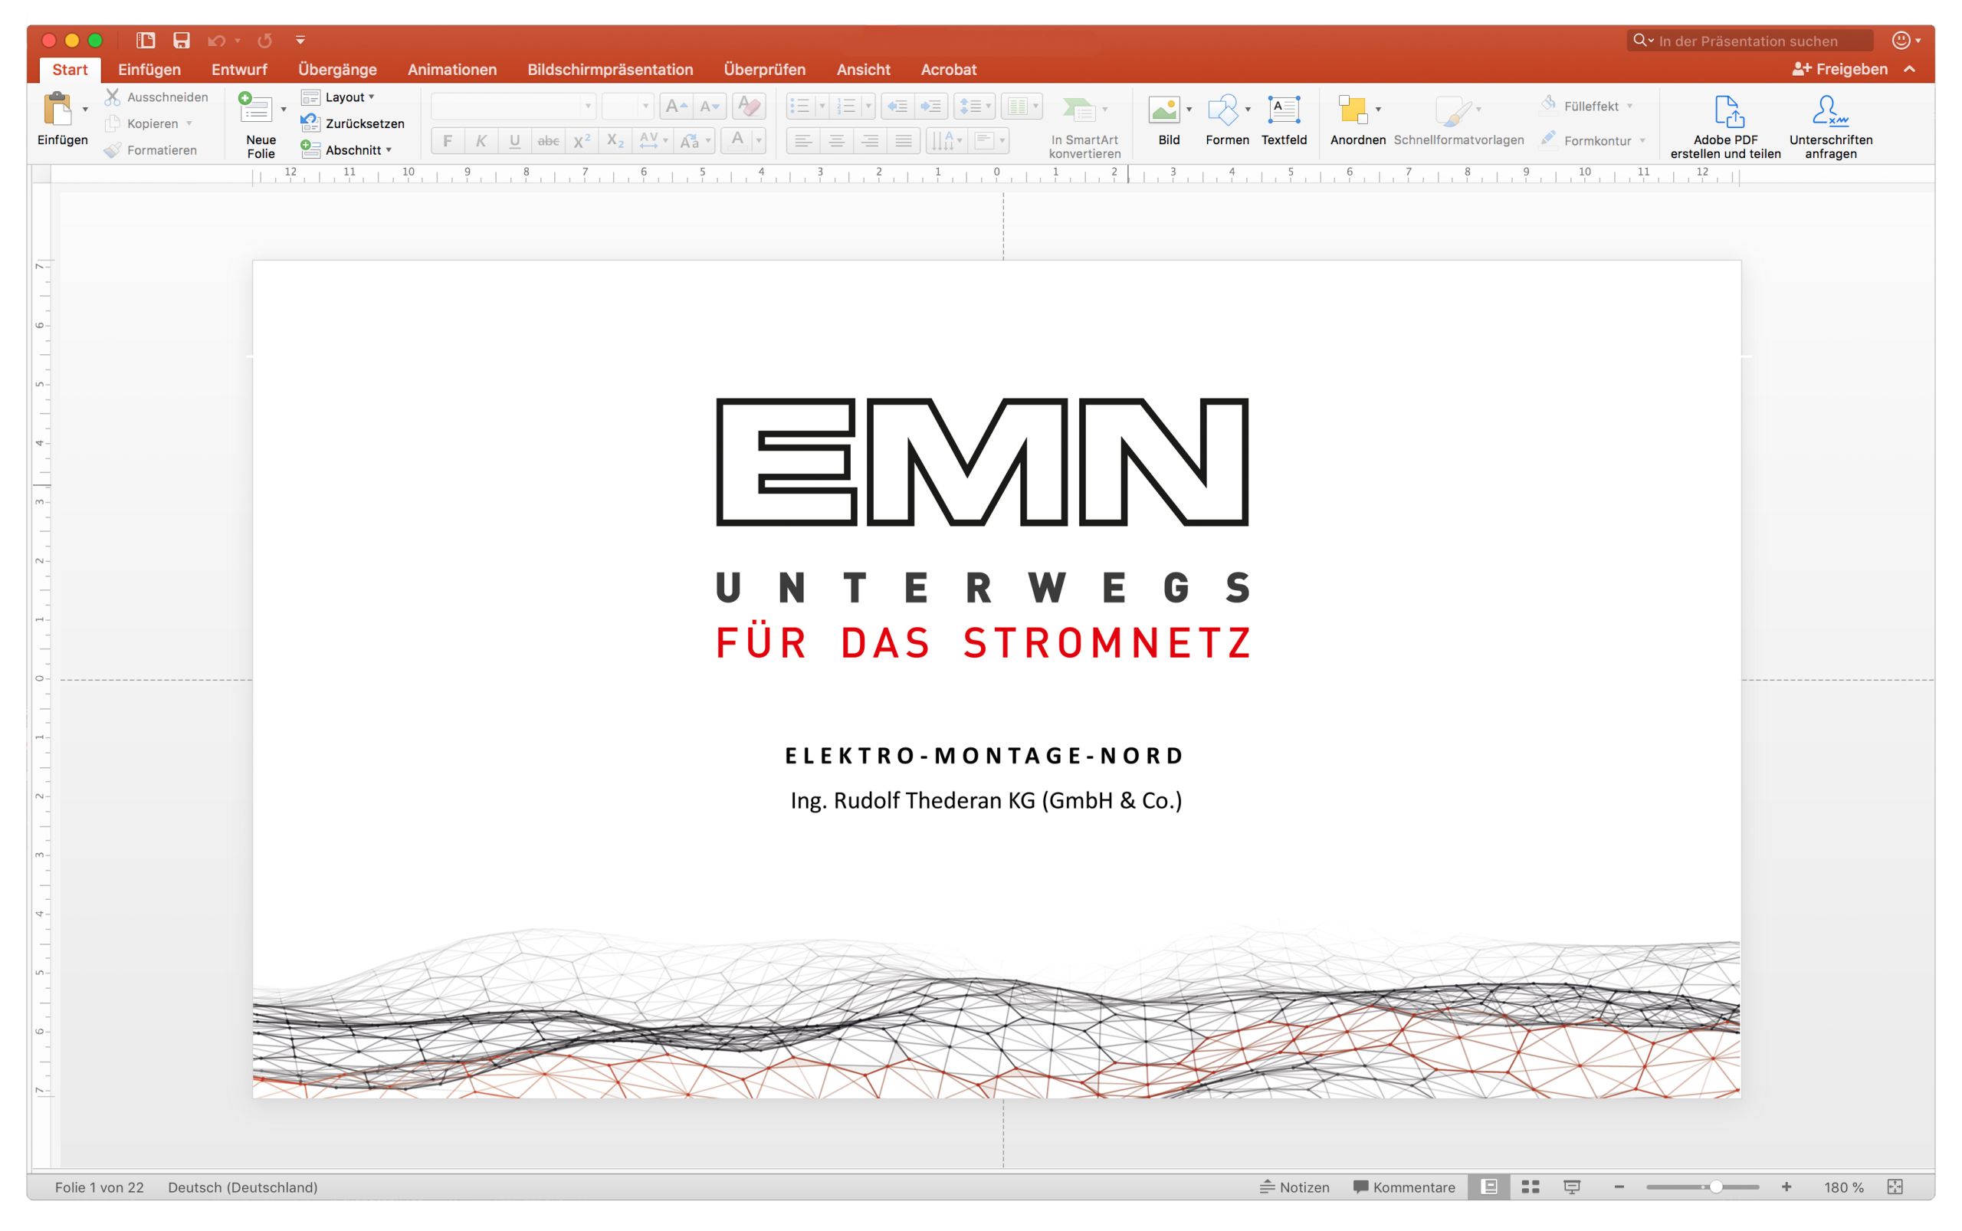
Task: Switch to the Übergänge tab
Action: (337, 69)
